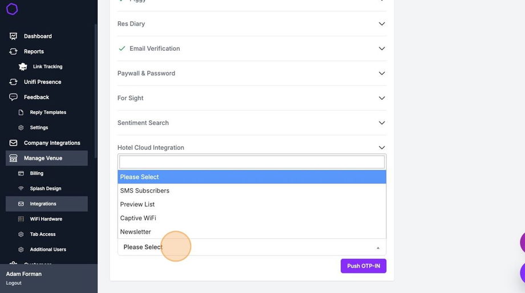The image size is (525, 293).
Task: Expand the Email Verification section
Action: [382, 48]
